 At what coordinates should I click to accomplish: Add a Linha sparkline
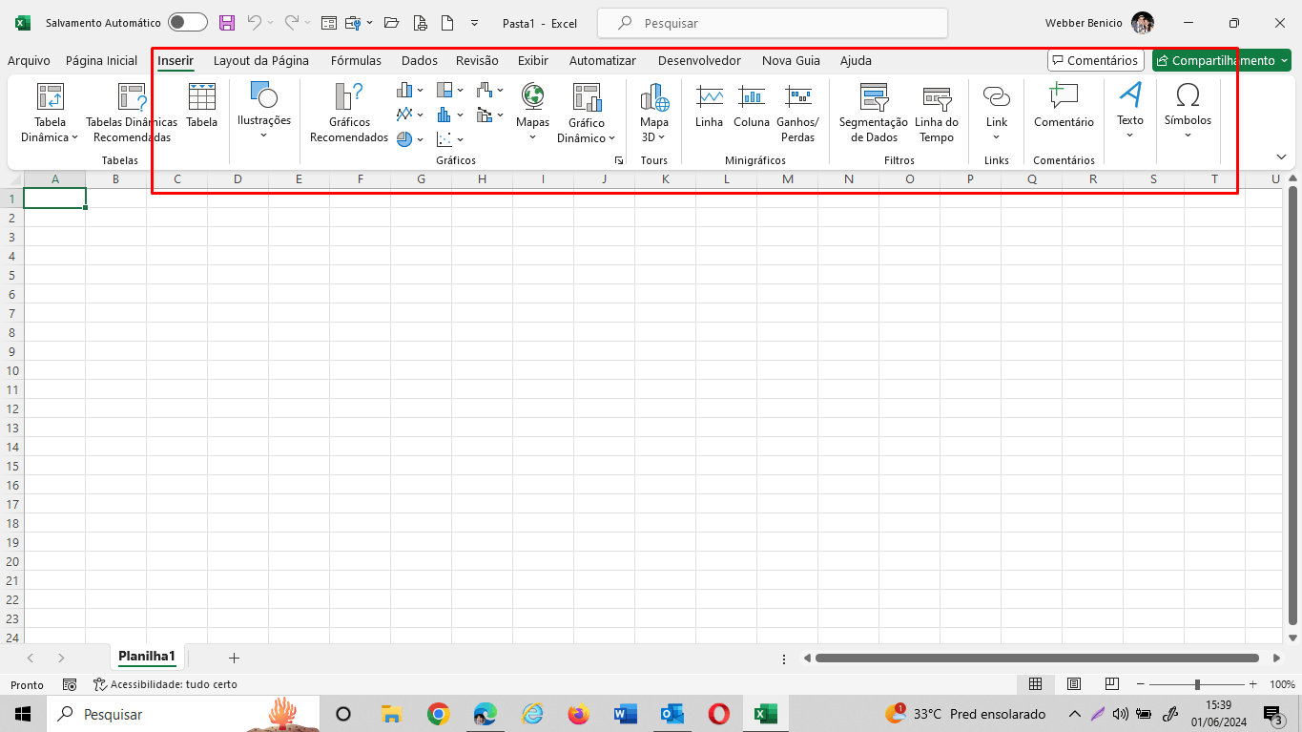click(x=710, y=106)
